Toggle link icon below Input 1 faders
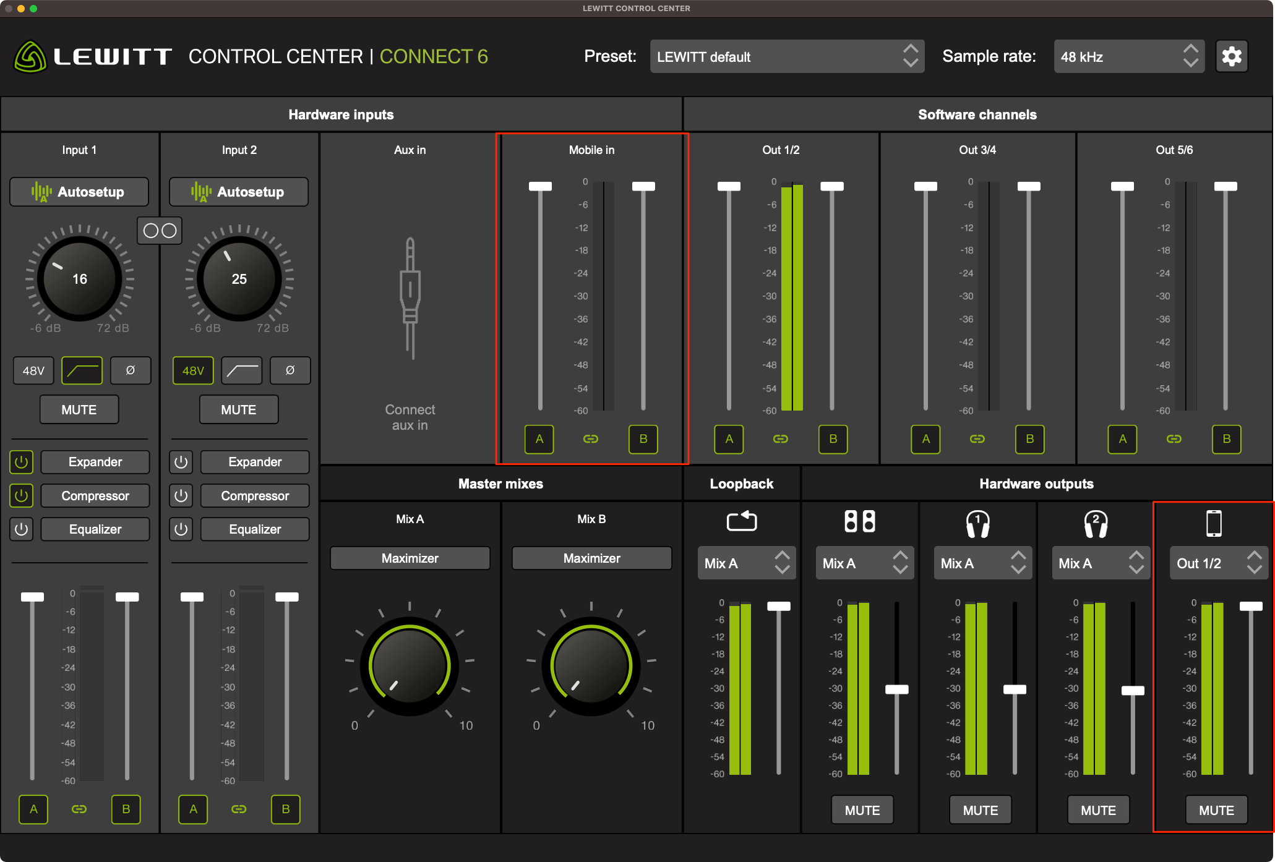 [x=79, y=809]
